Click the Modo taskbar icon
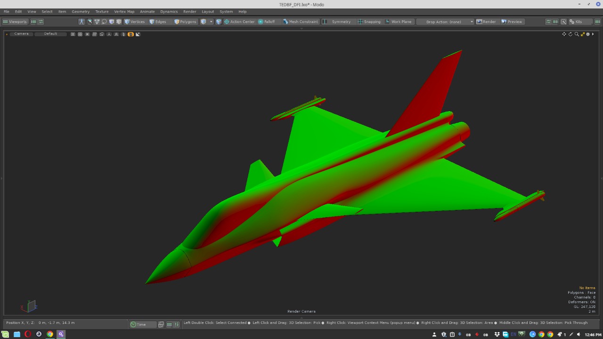The image size is (603, 339). click(61, 334)
